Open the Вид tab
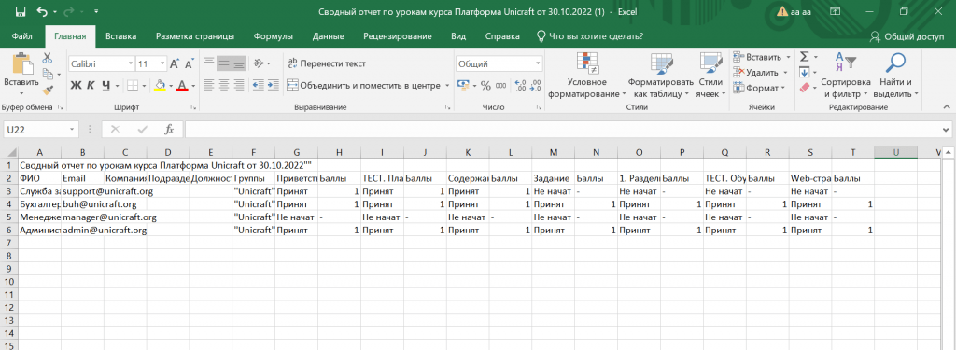The height and width of the screenshot is (350, 956). coord(458,36)
